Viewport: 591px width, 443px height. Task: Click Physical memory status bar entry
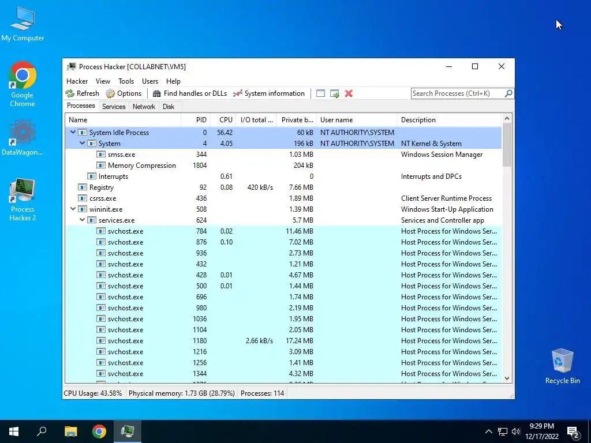(182, 393)
